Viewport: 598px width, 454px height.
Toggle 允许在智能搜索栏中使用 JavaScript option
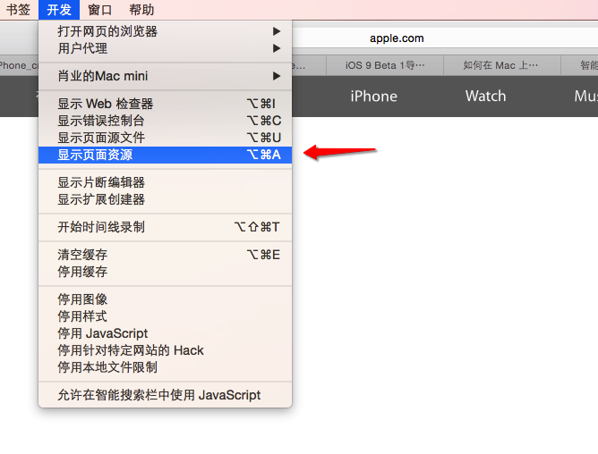(x=165, y=395)
